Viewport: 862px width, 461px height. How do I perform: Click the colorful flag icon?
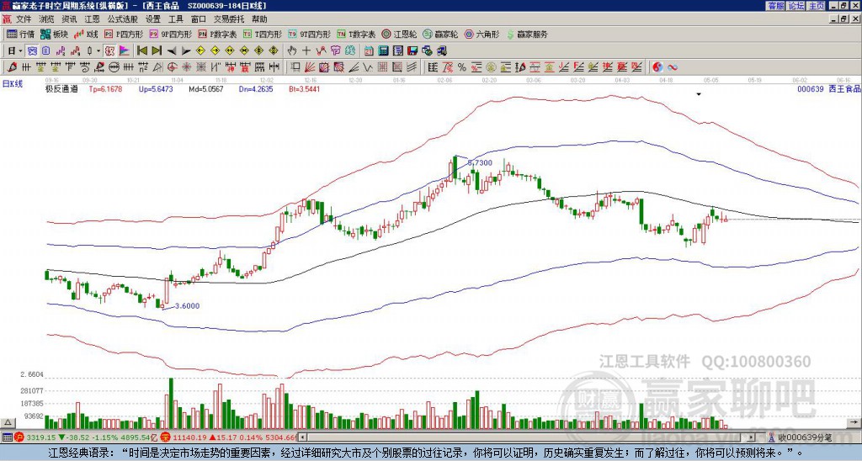[x=125, y=51]
